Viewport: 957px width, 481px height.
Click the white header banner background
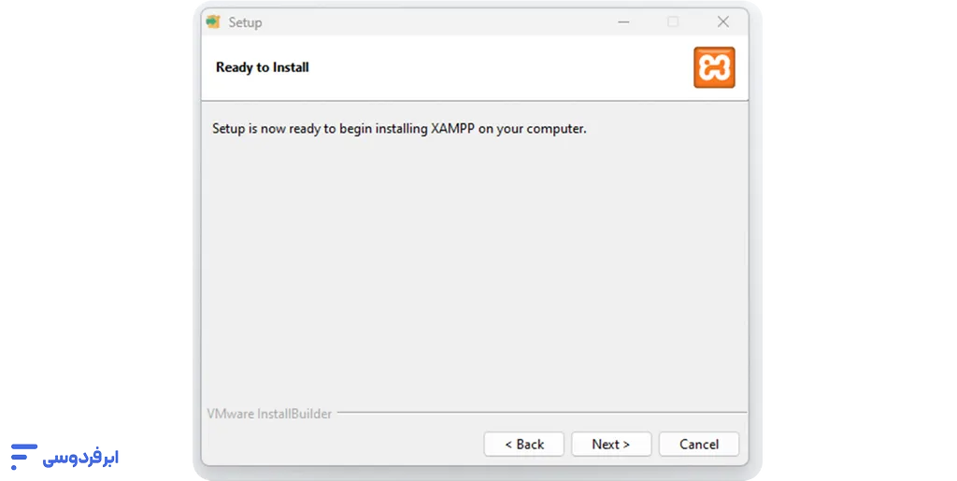[x=488, y=67]
